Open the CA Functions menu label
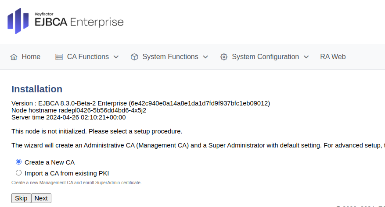385x207 pixels. click(88, 57)
